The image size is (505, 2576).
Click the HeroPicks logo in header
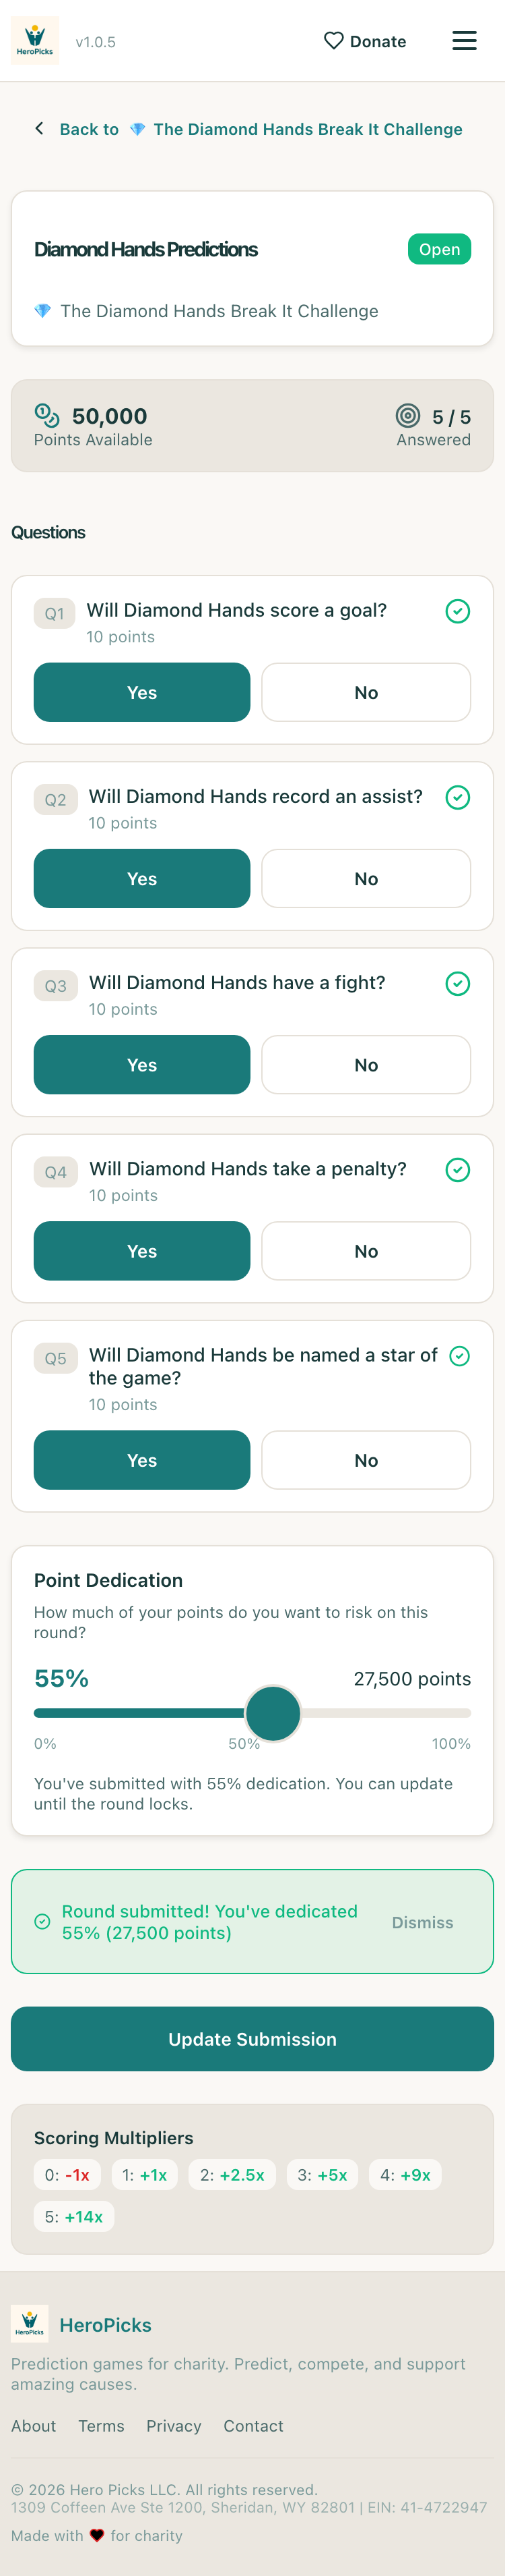(x=35, y=41)
